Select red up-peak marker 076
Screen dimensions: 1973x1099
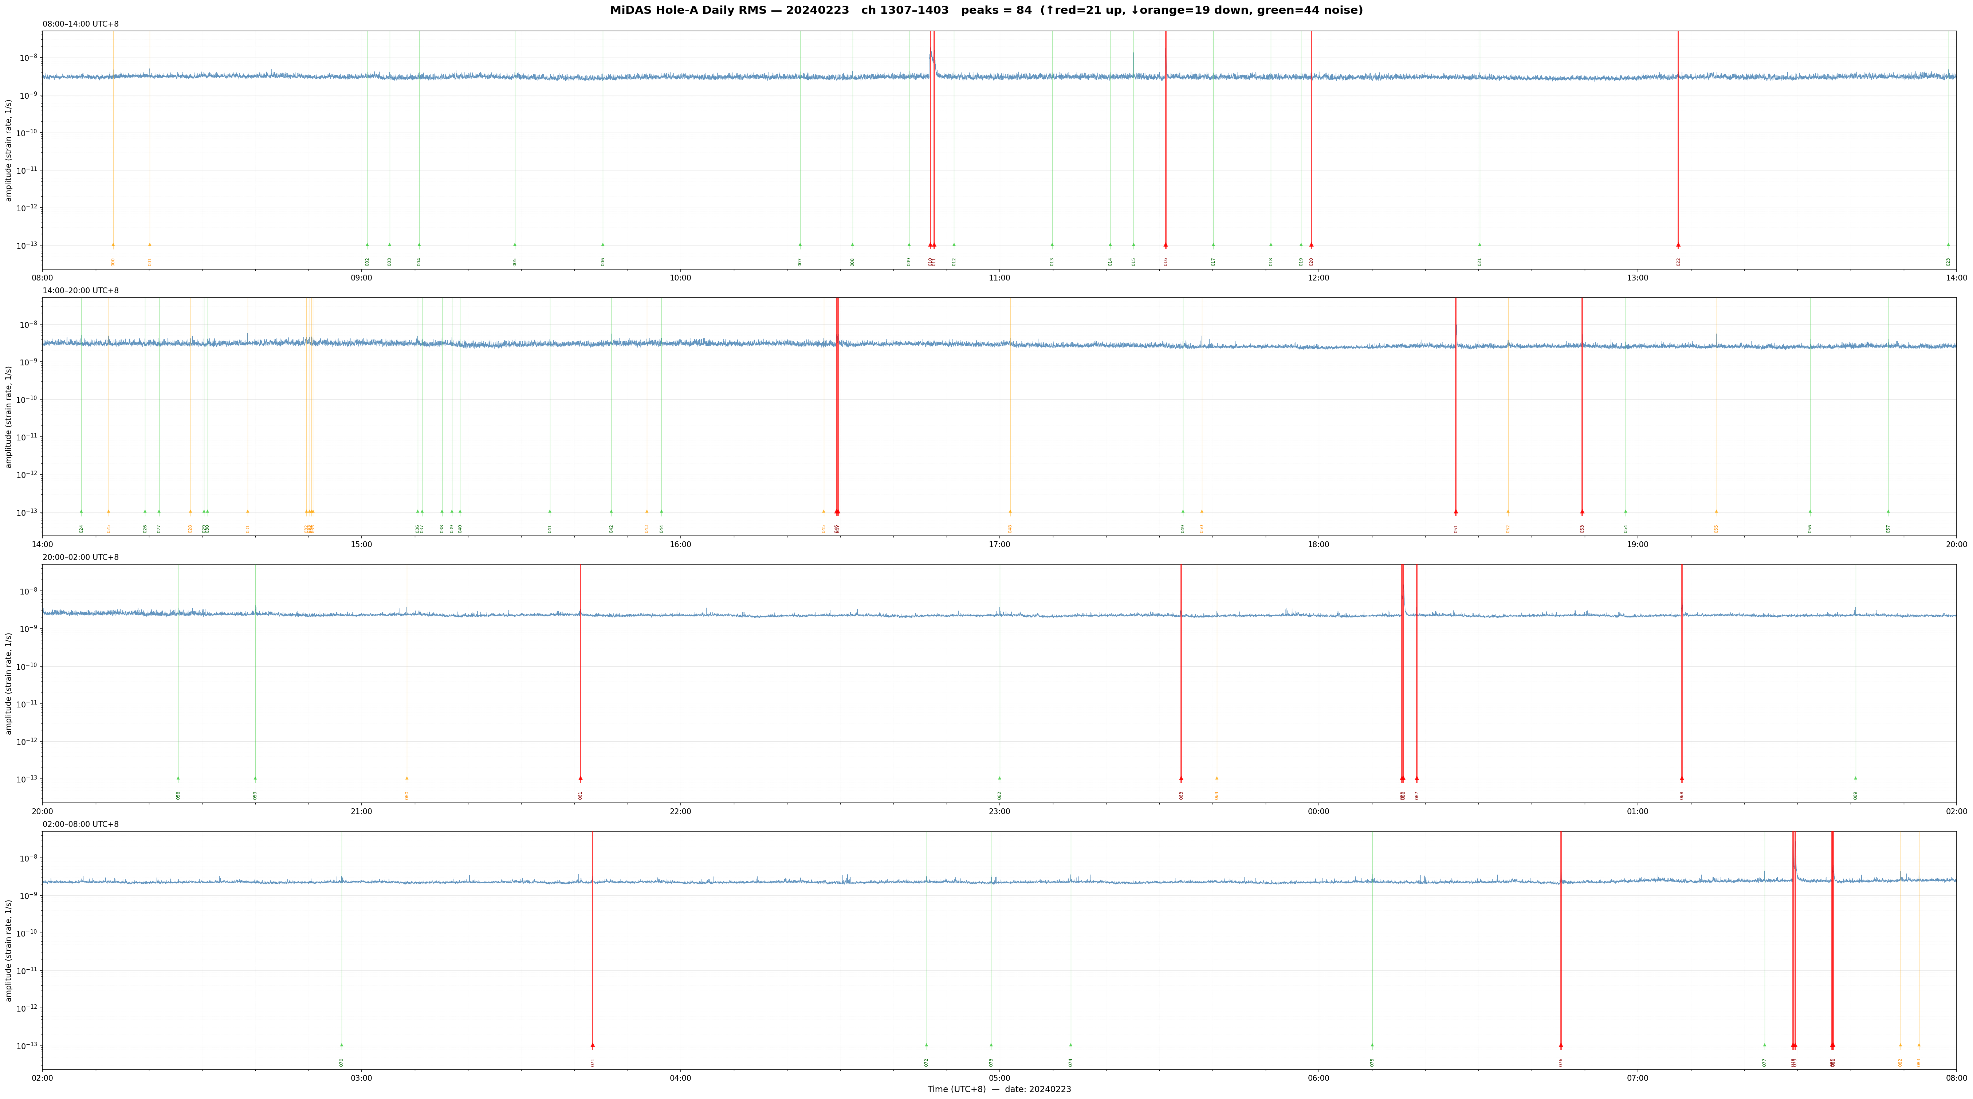[x=1561, y=1045]
